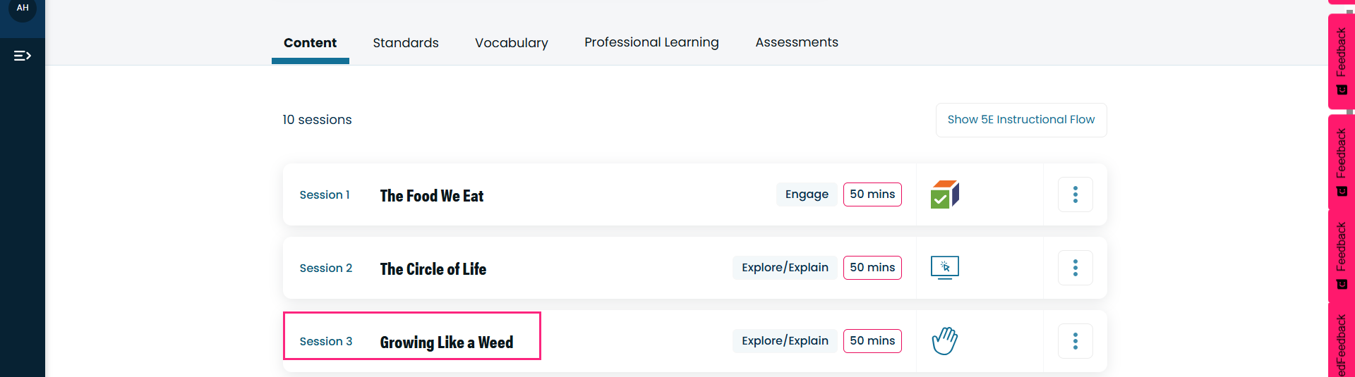Open The Circle of Life session
The width and height of the screenshot is (1355, 377).
(433, 269)
